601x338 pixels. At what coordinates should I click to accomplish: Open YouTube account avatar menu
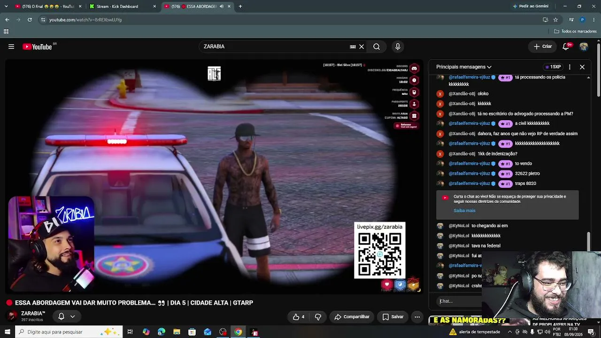point(584,46)
